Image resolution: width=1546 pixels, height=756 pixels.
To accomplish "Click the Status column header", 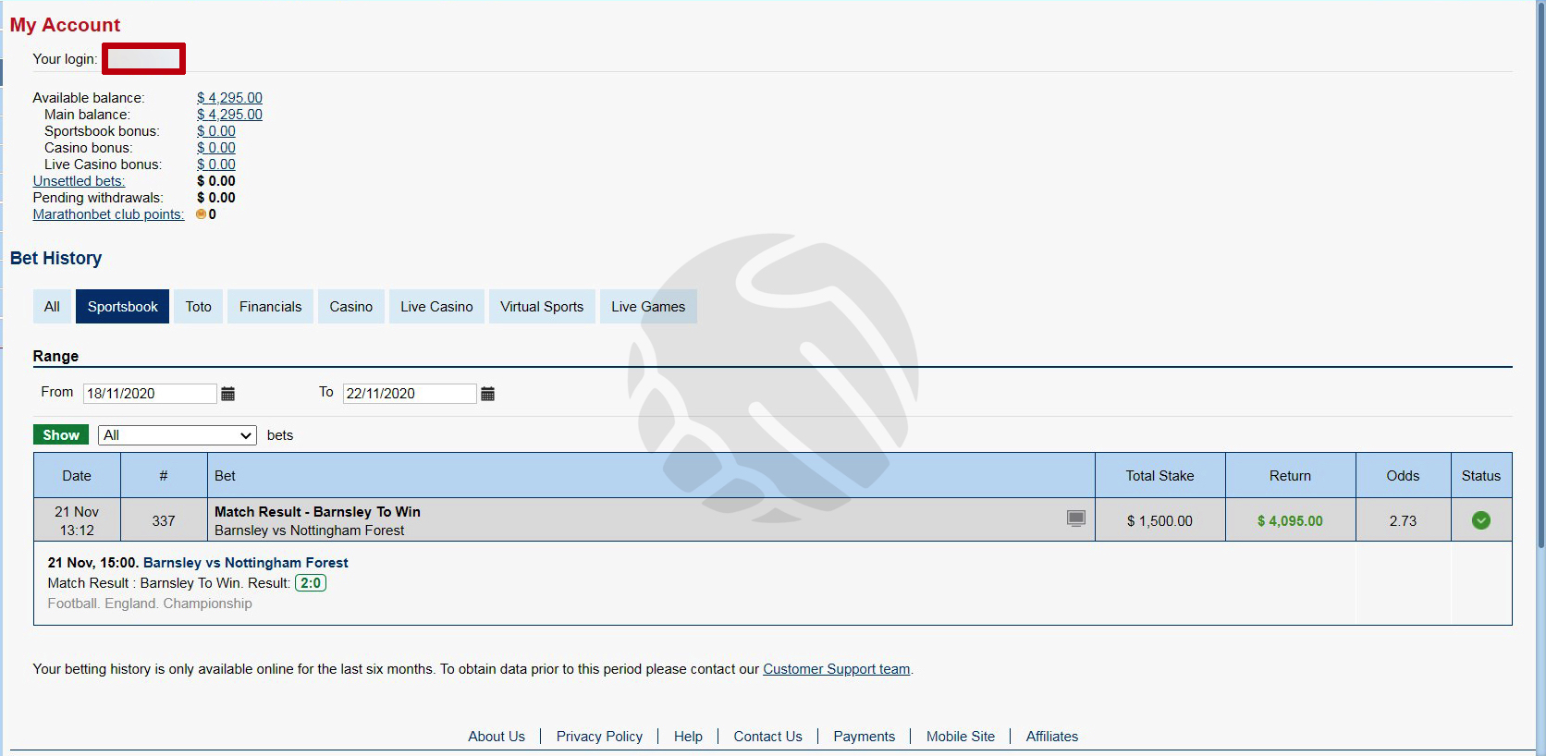I will 1481,476.
